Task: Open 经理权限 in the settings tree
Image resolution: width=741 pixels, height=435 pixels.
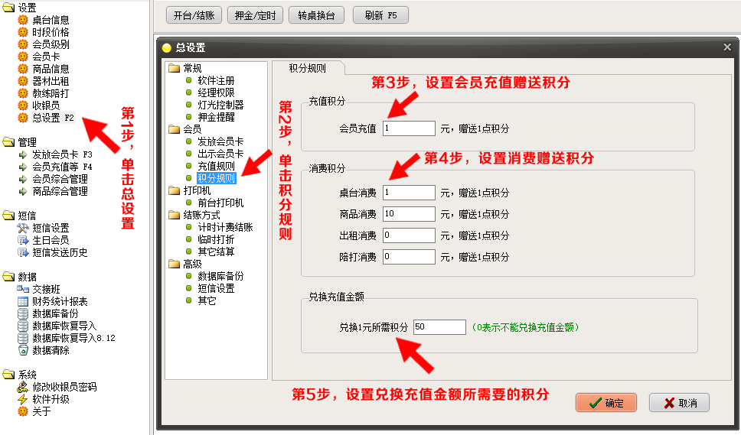Action: [216, 93]
